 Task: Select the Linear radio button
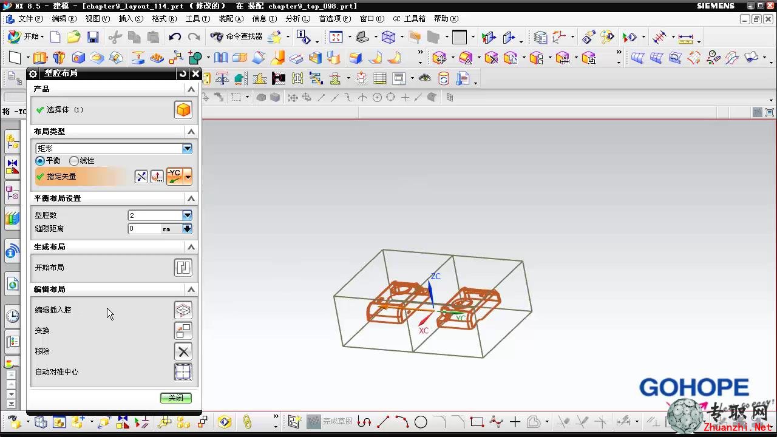click(74, 161)
